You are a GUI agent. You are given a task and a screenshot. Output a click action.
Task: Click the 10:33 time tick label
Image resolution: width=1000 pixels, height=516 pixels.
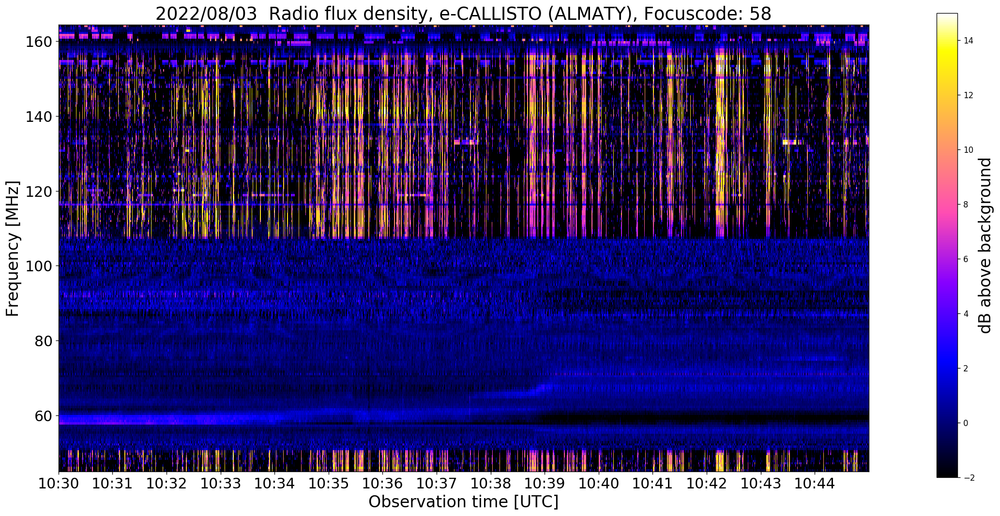tap(221, 483)
